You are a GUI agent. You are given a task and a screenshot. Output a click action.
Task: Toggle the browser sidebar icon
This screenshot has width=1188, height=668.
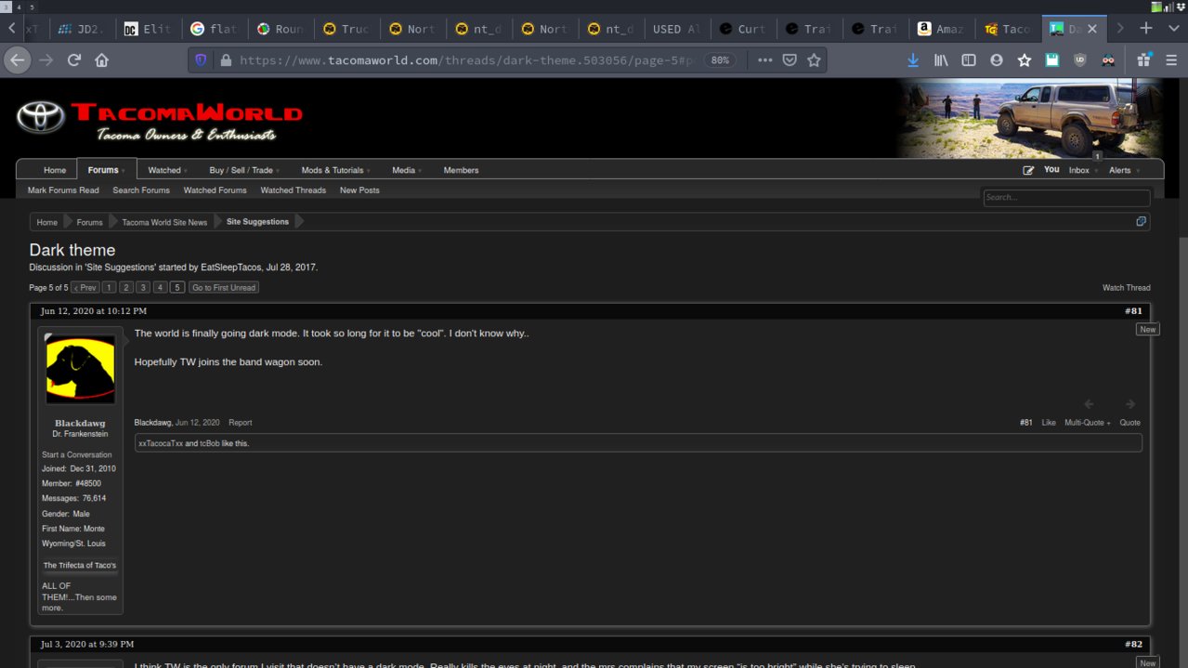pyautogui.click(x=969, y=60)
